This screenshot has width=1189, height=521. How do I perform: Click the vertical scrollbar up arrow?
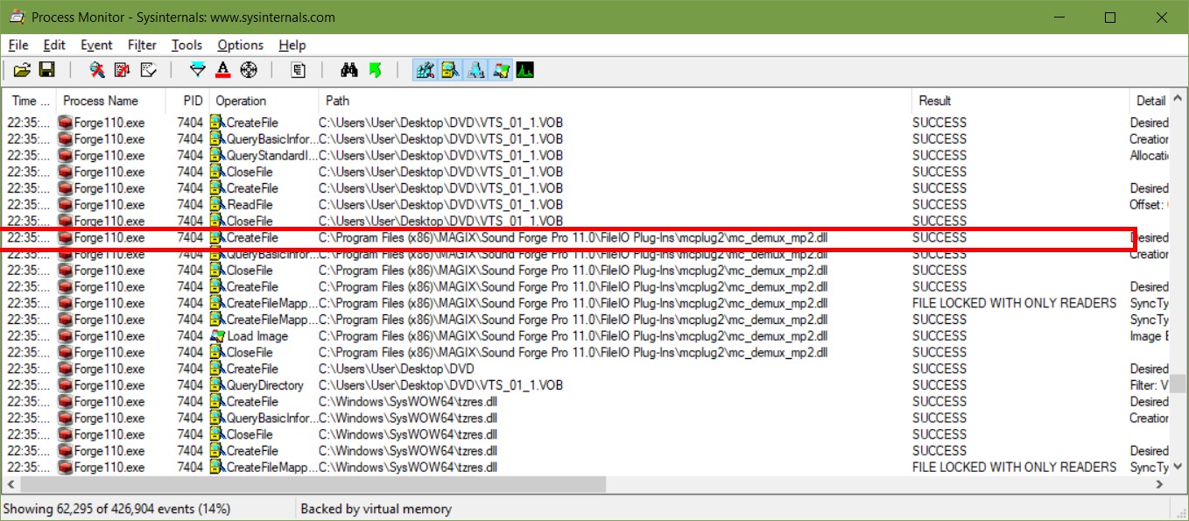pyautogui.click(x=1178, y=99)
